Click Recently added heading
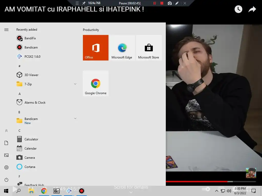The image size is (262, 196). 27,30
